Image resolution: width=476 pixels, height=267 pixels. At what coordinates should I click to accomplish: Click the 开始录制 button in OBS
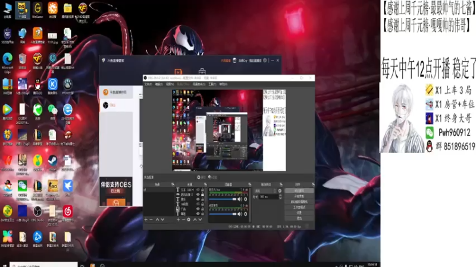[x=299, y=196]
